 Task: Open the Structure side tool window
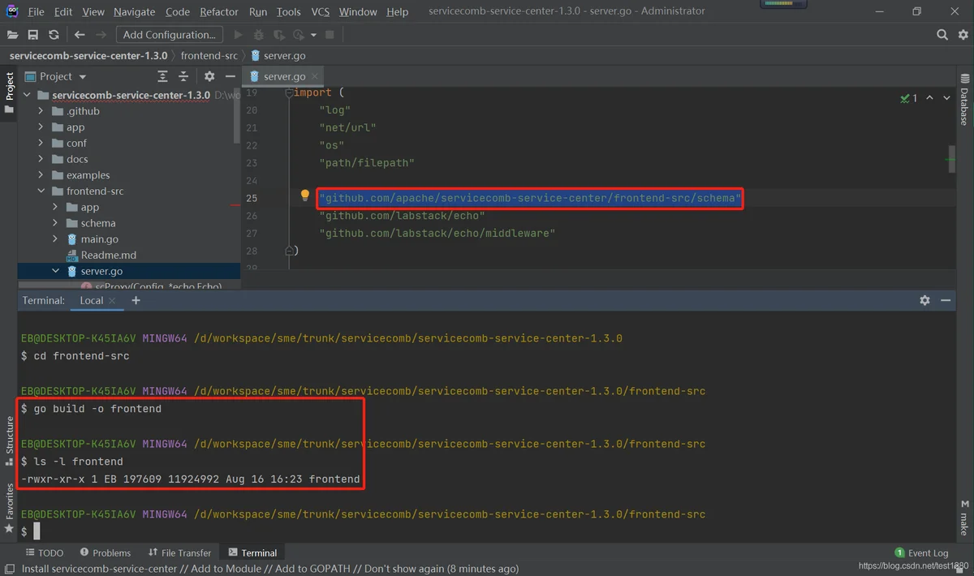(10, 442)
